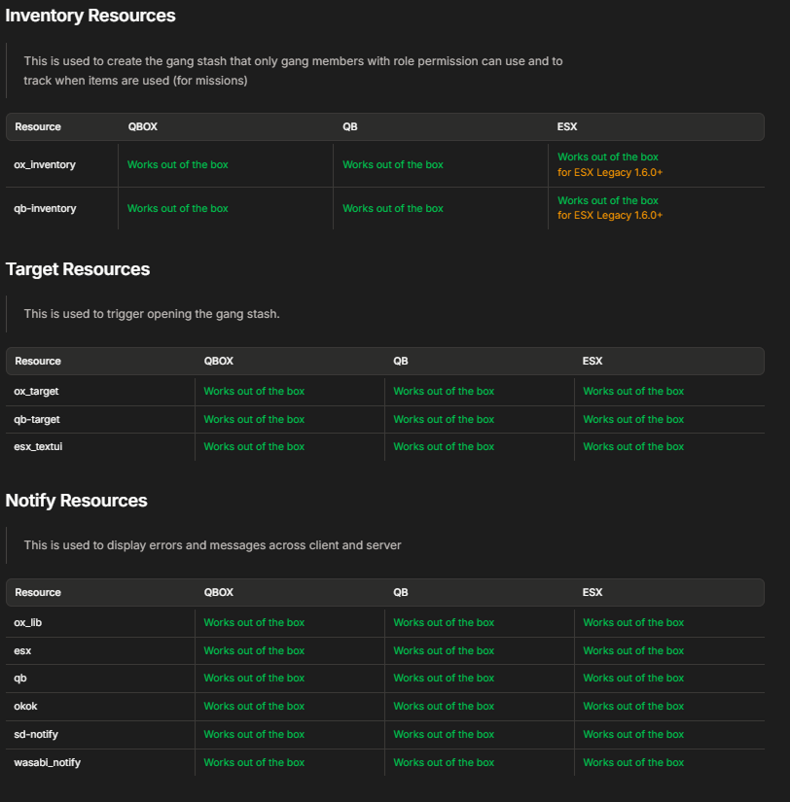Viewport: 790px width, 802px height.
Task: Click 'for ESX Legacy 1.6.0+' in qb-inventory row
Action: click(610, 216)
